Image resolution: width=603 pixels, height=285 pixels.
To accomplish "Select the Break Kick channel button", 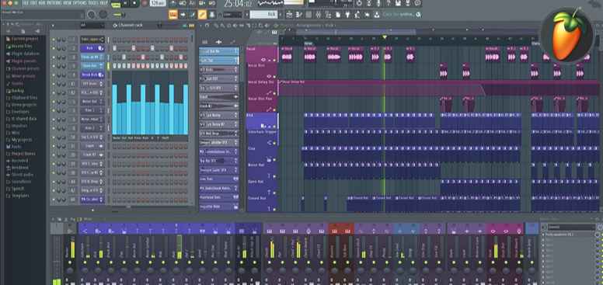I will click(x=92, y=75).
